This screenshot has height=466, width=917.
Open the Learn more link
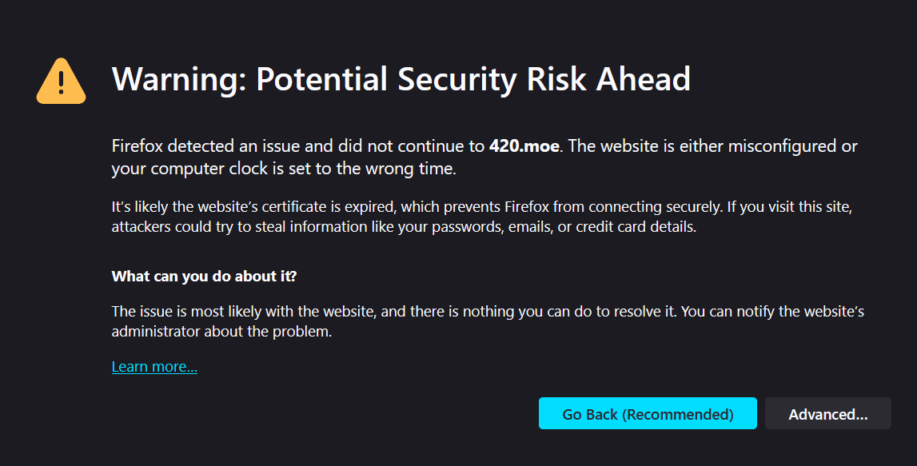click(x=154, y=367)
